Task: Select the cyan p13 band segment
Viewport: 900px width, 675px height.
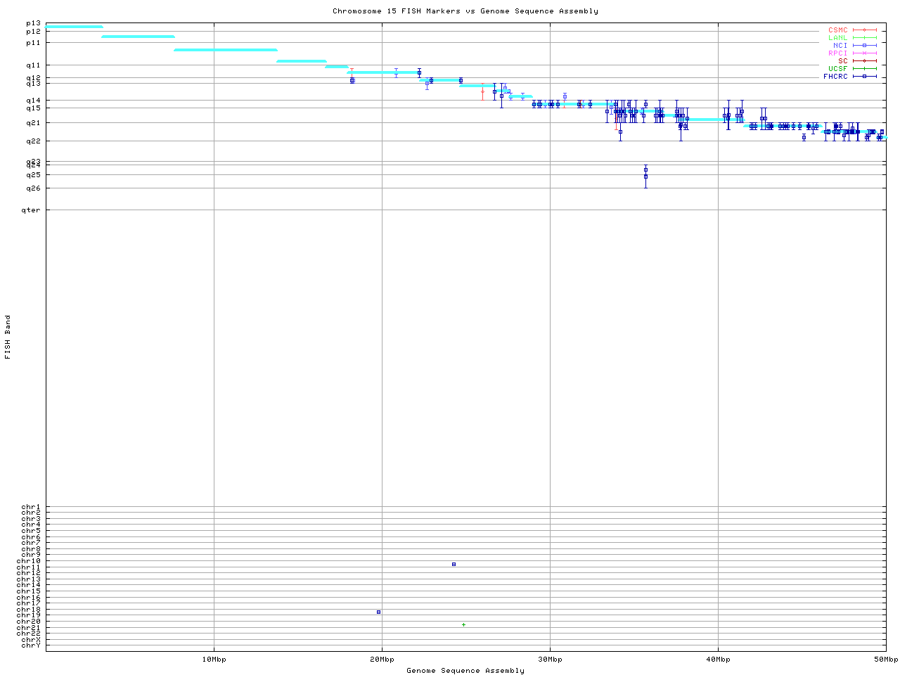Action: 74,27
